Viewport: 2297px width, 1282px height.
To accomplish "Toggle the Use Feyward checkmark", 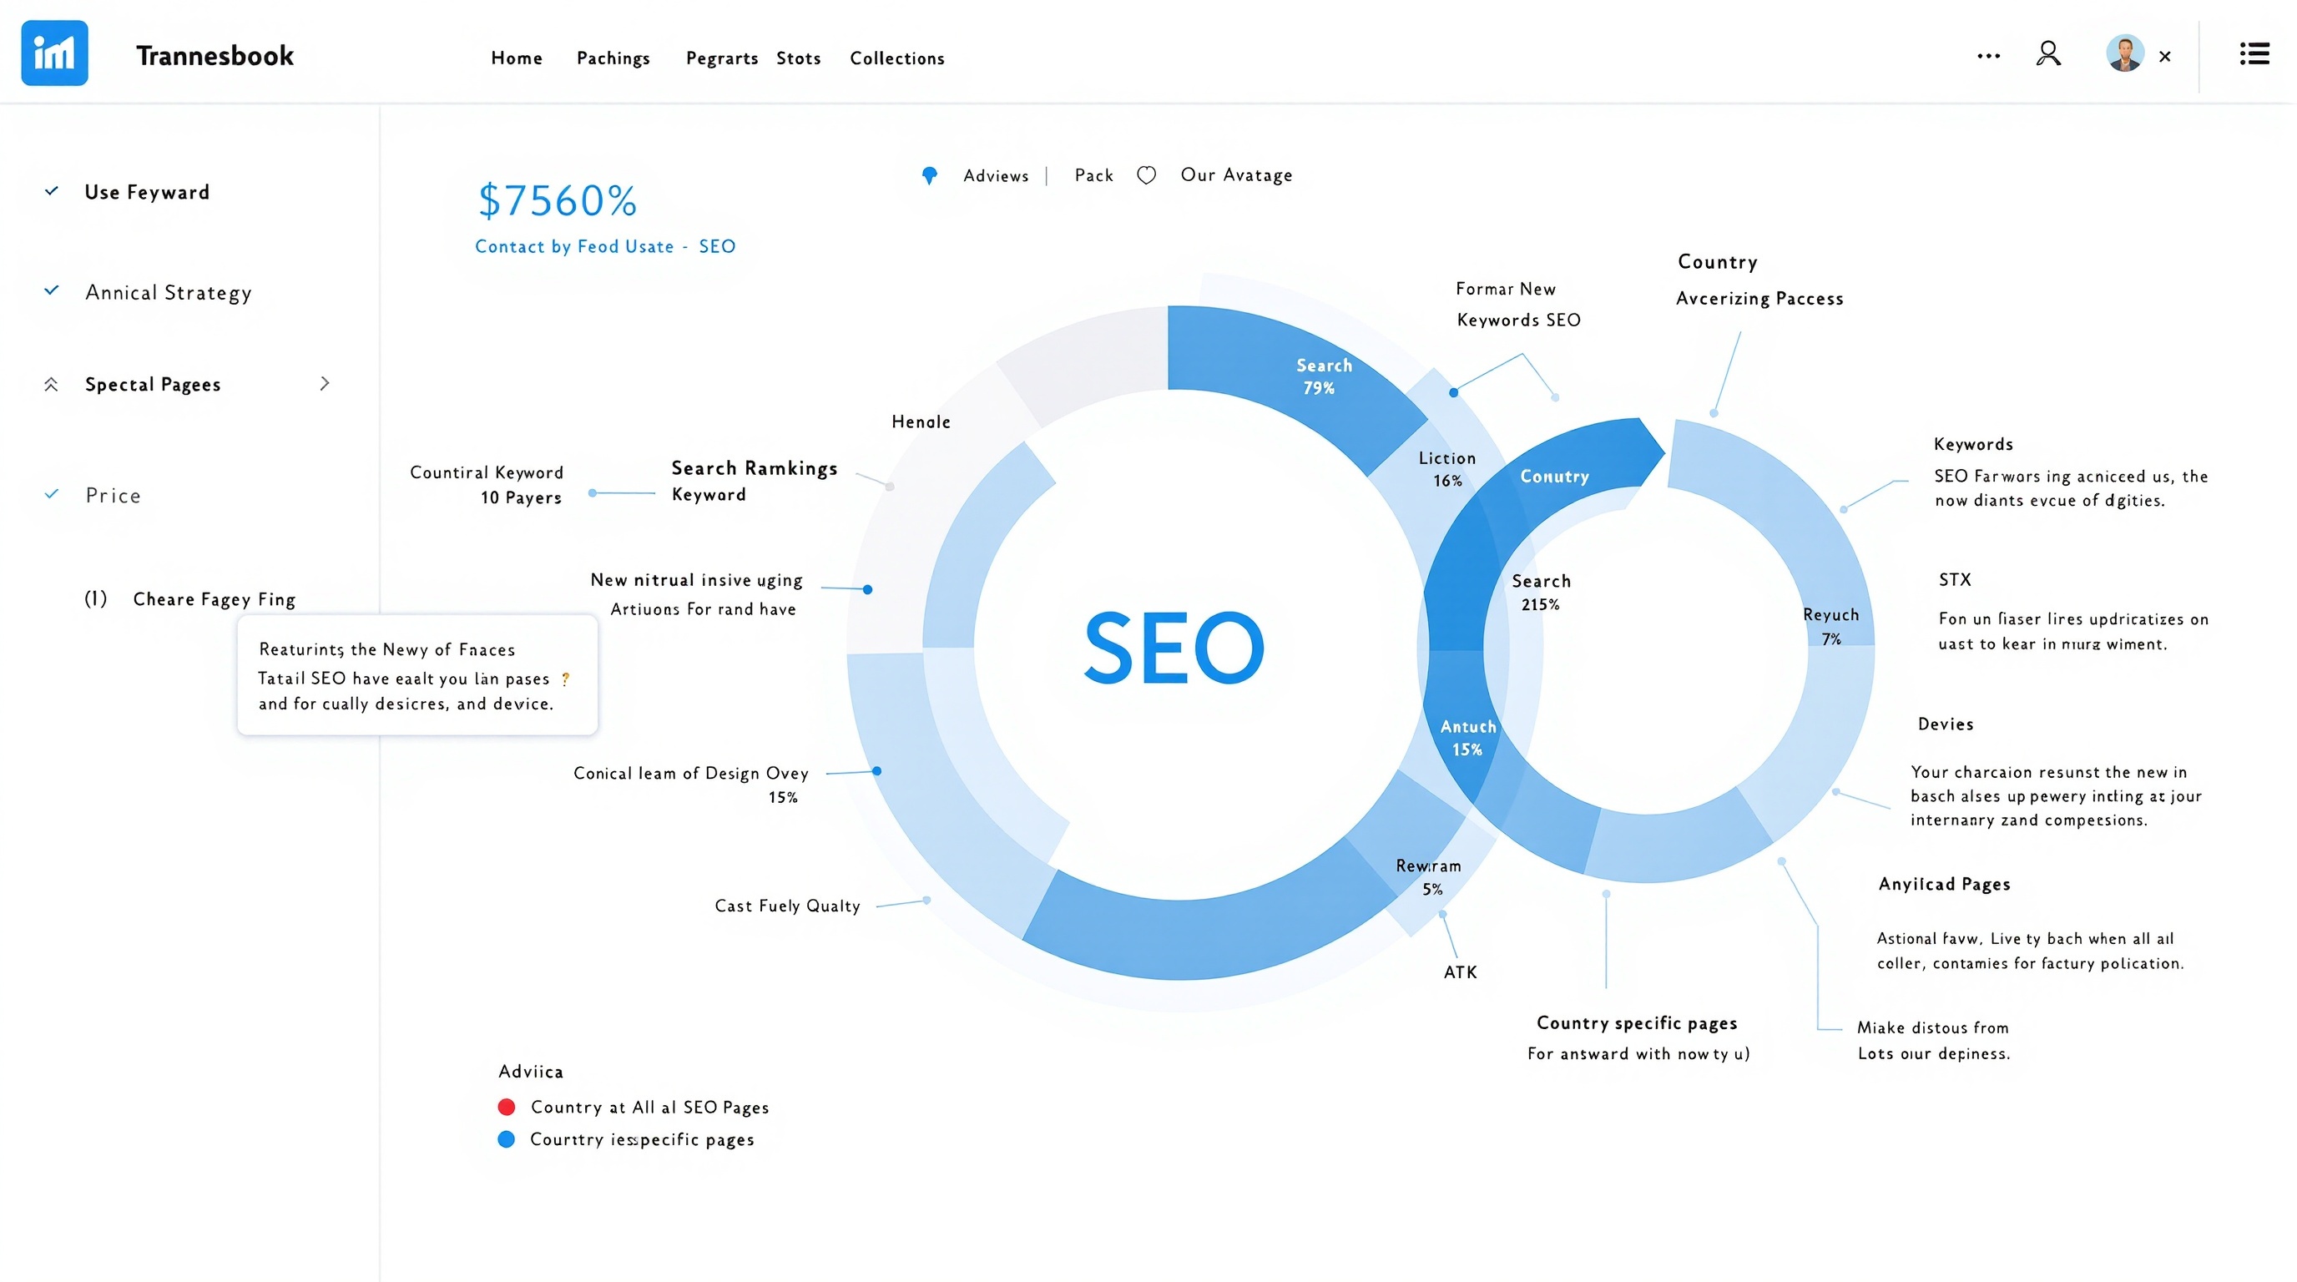I will point(52,191).
